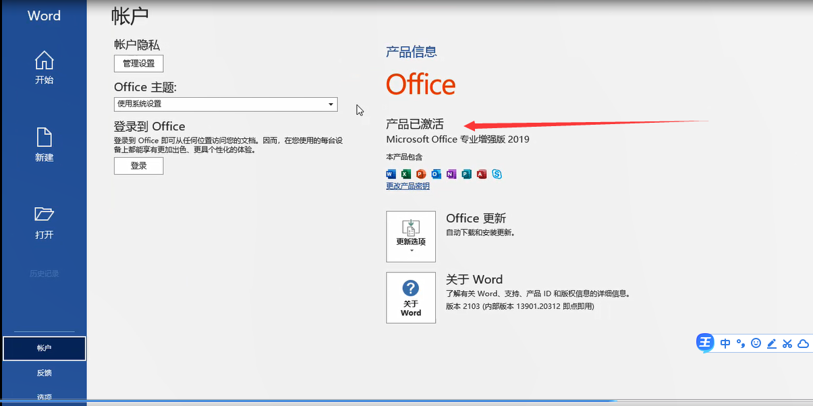813x406 pixels.
Task: Open the 更改产品密钥 link
Action: point(408,186)
